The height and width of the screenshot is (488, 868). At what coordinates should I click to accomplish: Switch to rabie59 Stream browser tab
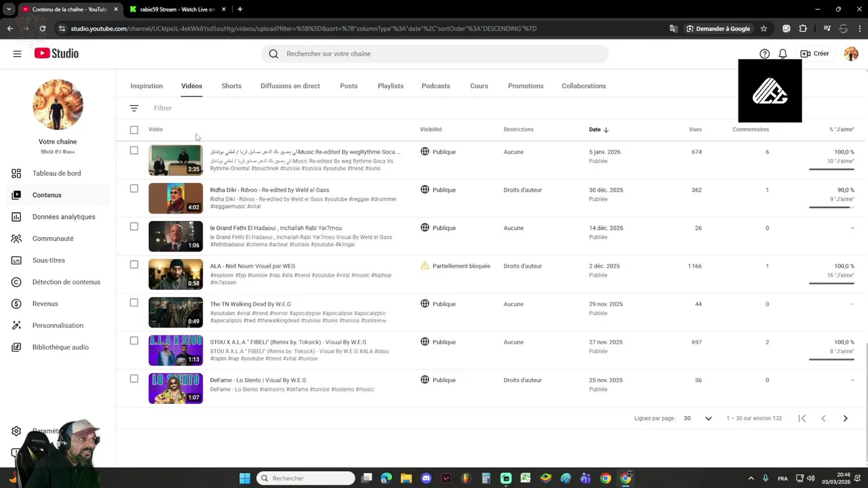pyautogui.click(x=177, y=9)
